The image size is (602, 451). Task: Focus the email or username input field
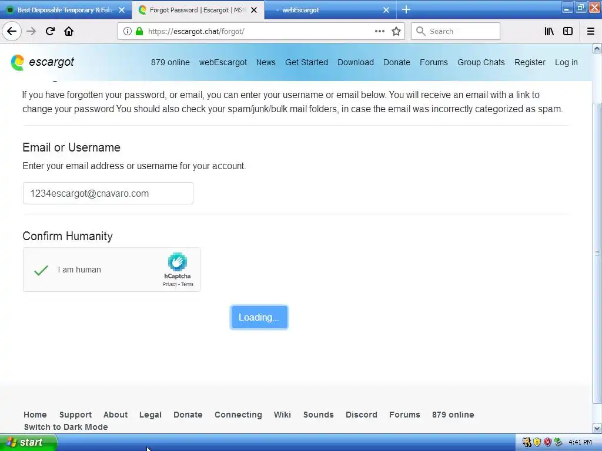pos(108,193)
